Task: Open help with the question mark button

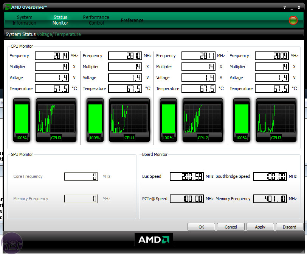Action: [284, 8]
